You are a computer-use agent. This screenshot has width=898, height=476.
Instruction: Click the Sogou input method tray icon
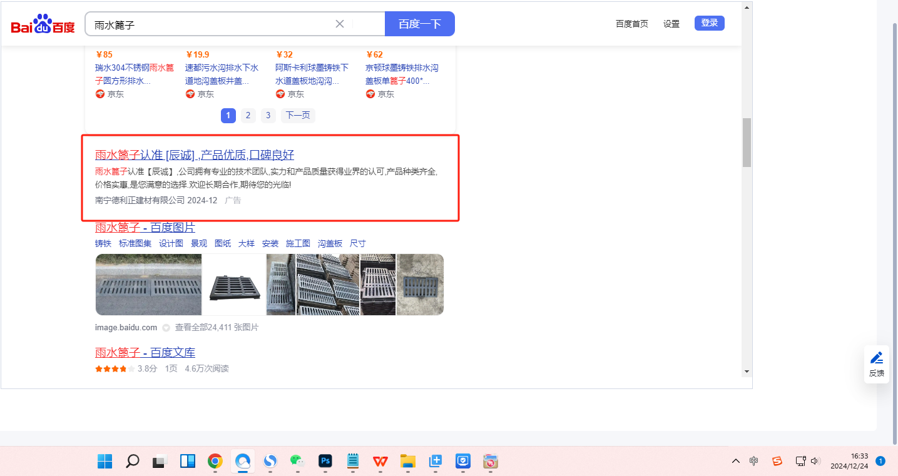tap(777, 461)
